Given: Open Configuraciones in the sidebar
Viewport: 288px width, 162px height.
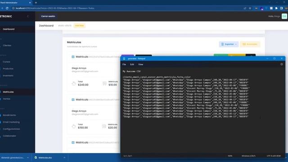Looking at the screenshot, I should coord(11,129).
